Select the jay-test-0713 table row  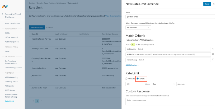(x=75, y=79)
